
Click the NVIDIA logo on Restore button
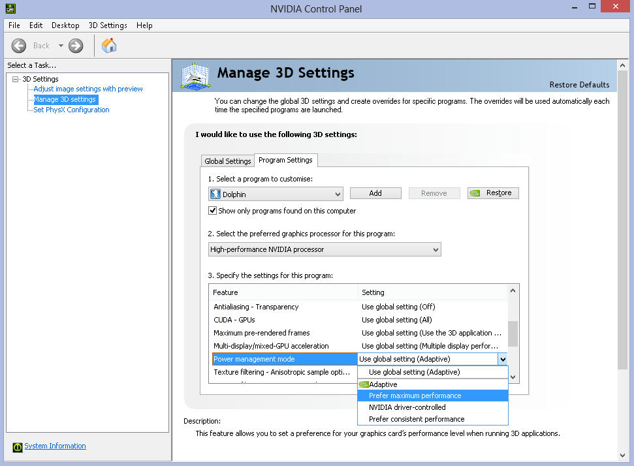click(x=475, y=193)
